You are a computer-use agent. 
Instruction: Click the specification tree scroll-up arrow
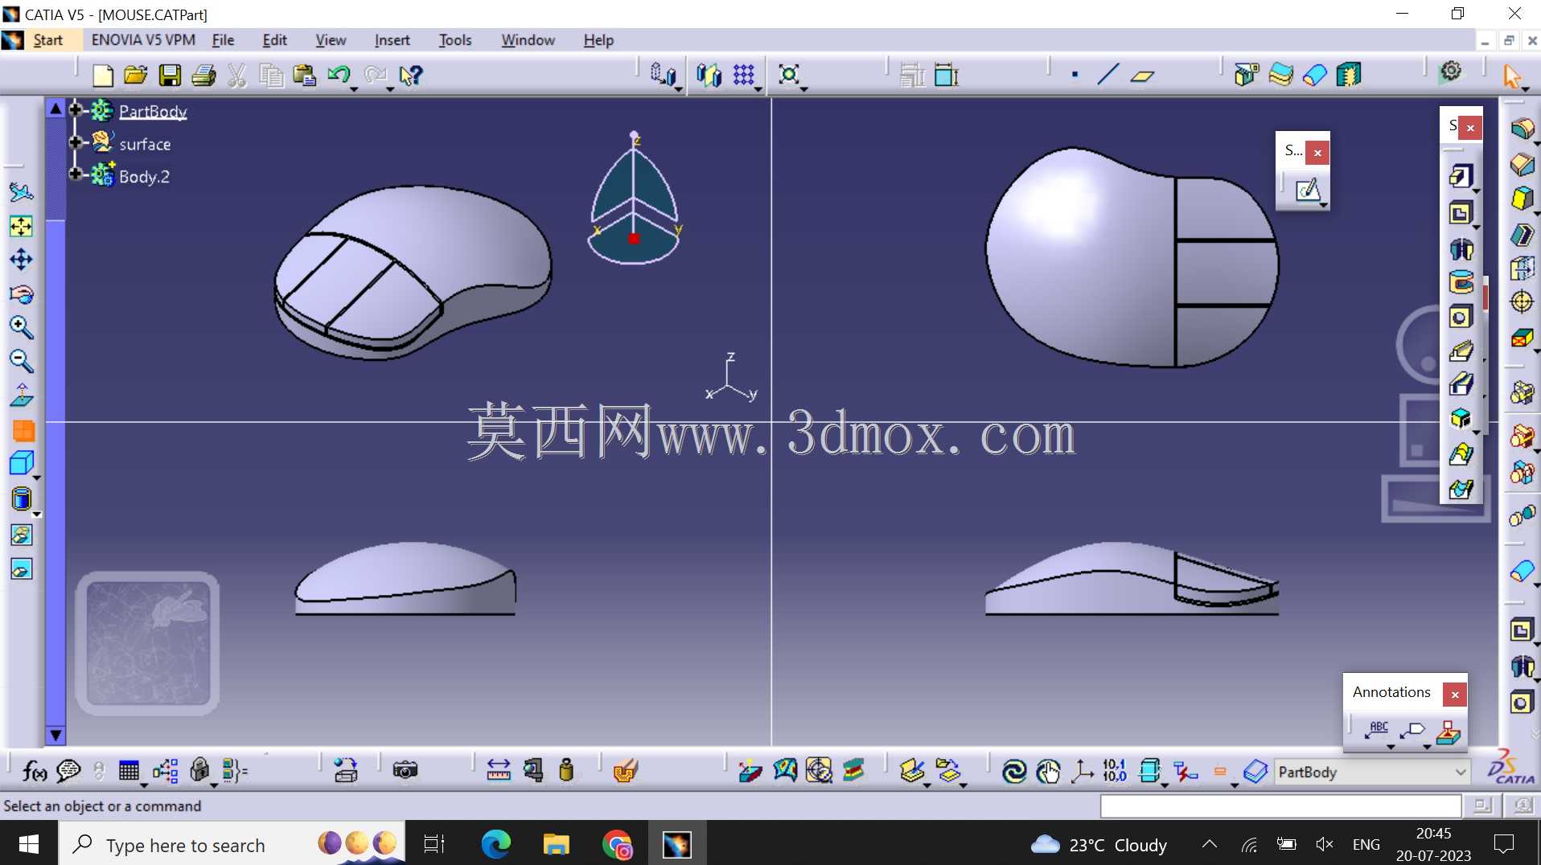[55, 109]
